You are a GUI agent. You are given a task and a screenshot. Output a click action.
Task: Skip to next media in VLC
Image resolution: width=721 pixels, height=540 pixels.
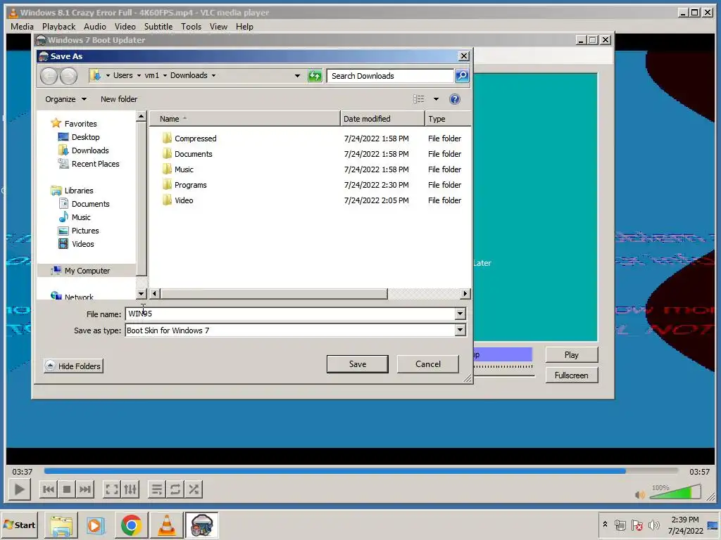pyautogui.click(x=85, y=489)
